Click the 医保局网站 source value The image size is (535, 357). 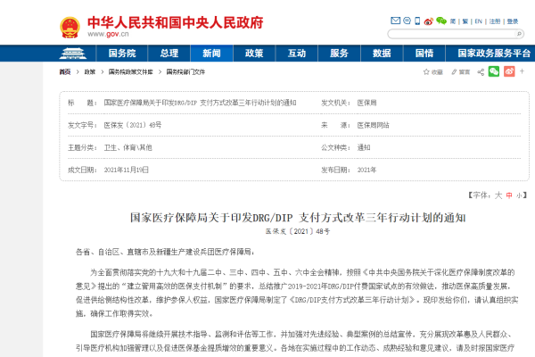point(373,125)
